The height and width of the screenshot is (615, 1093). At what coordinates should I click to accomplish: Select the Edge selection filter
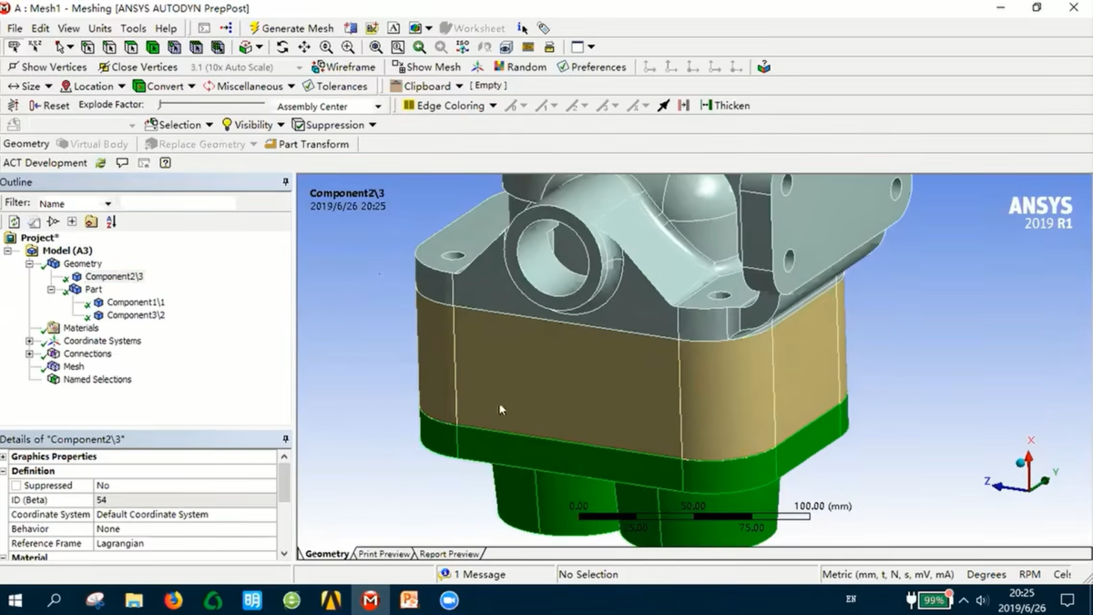pyautogui.click(x=109, y=47)
